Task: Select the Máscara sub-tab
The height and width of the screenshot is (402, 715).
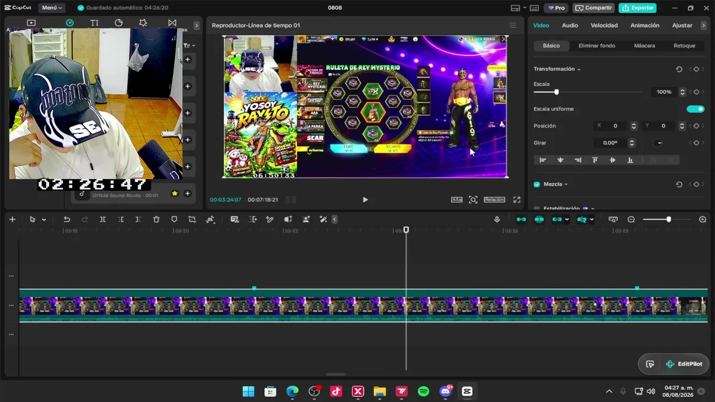Action: point(645,46)
